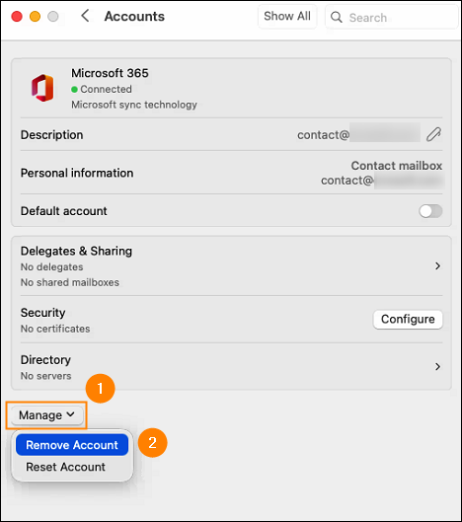Click the No shared mailboxes text
462x522 pixels.
pyautogui.click(x=70, y=282)
